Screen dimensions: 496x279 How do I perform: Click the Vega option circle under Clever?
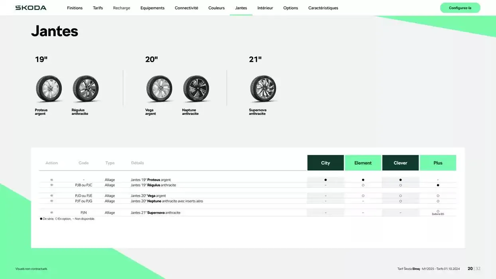[400, 196]
